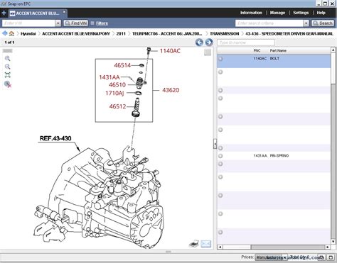This screenshot has width=337, height=263.
Task: Select 43-436 Speedometer Driven Gear breadcrumb
Action: coord(289,33)
